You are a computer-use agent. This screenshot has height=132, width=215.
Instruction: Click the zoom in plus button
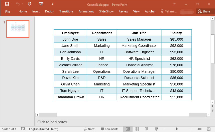[192, 129]
